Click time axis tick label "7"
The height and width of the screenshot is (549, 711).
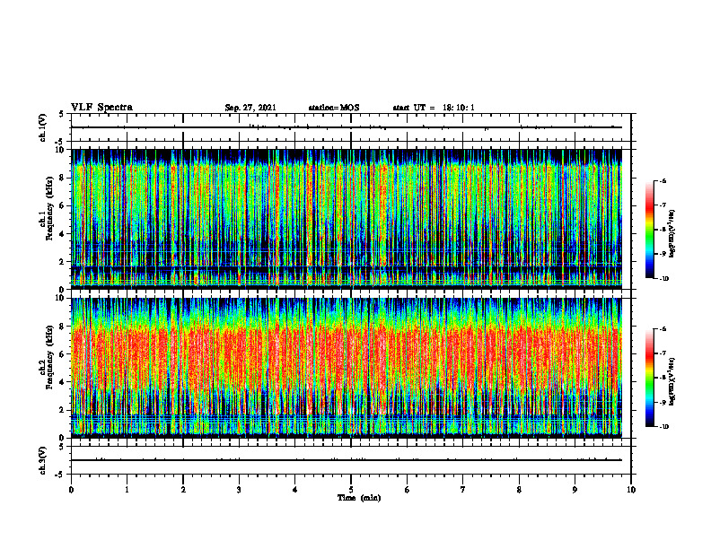point(463,490)
